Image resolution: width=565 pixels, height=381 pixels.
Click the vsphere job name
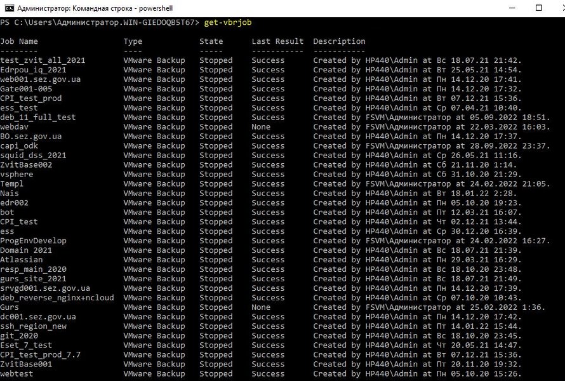[x=17, y=174]
